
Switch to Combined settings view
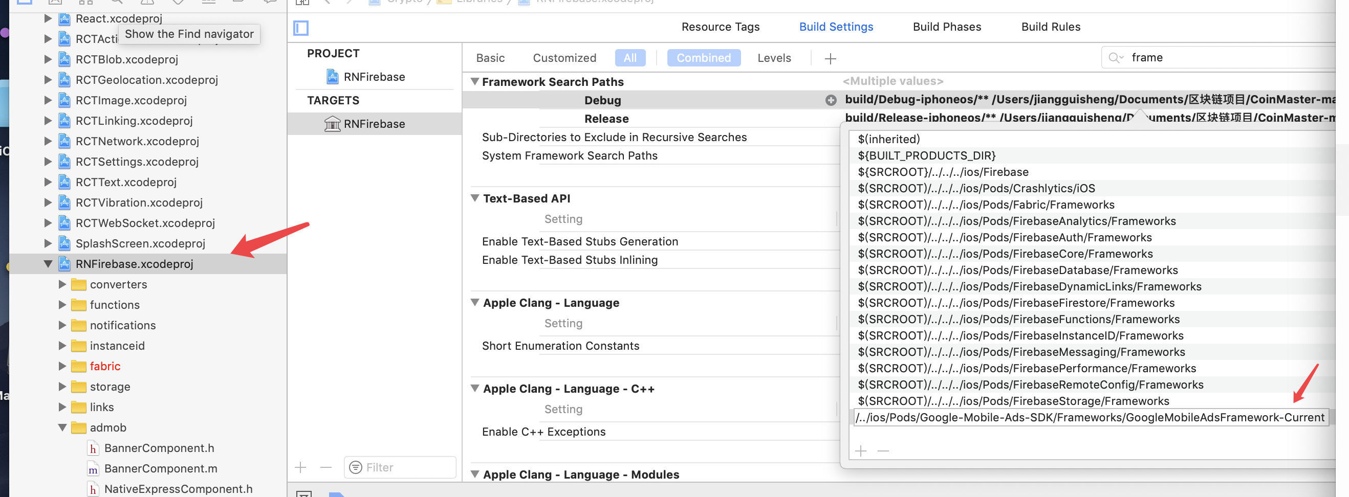pyautogui.click(x=703, y=58)
